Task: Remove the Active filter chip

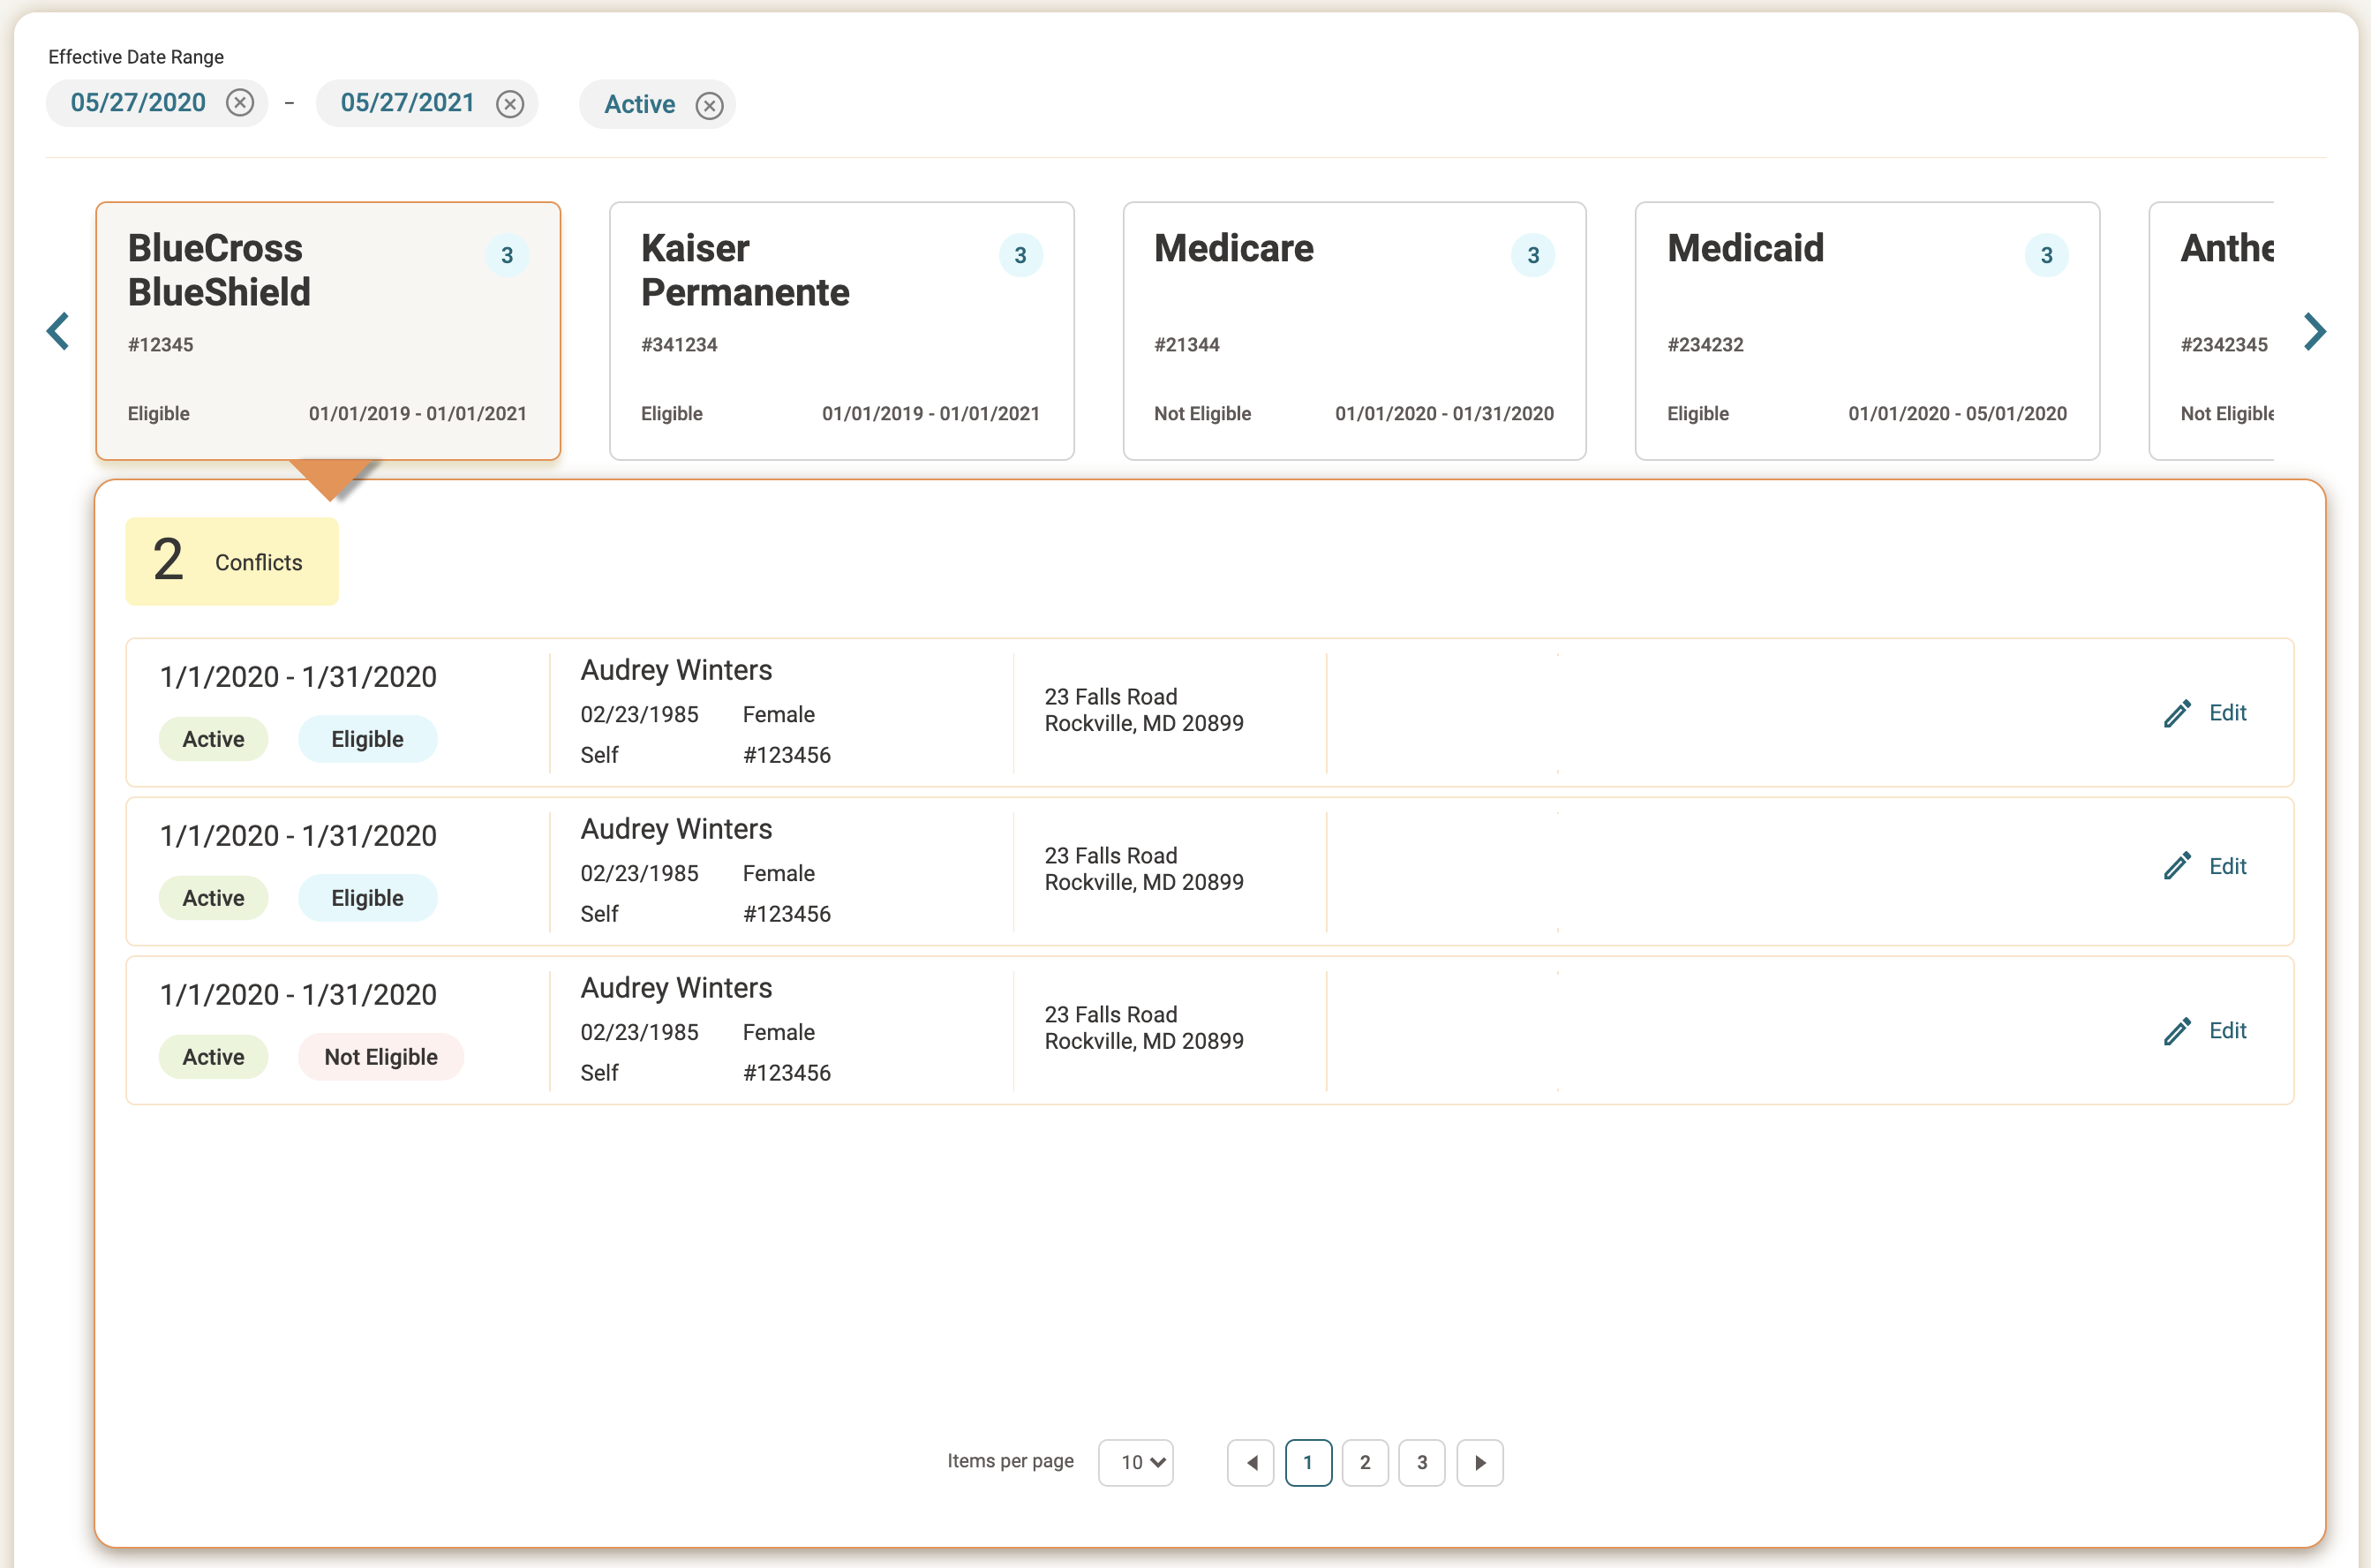Action: [x=710, y=105]
